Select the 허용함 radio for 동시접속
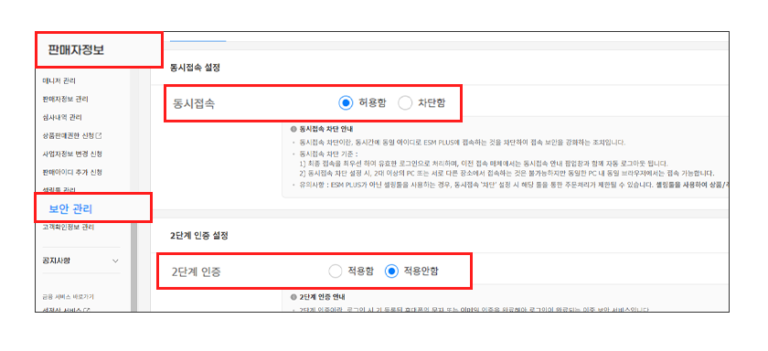Image resolution: width=768 pixels, height=351 pixels. [346, 102]
